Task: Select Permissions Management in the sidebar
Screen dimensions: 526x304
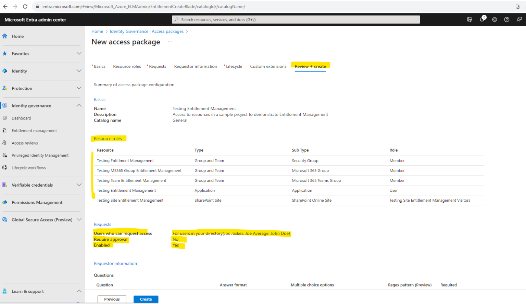Action: (37, 202)
